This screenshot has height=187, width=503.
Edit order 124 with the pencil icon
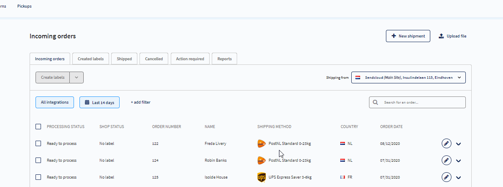[446, 160]
